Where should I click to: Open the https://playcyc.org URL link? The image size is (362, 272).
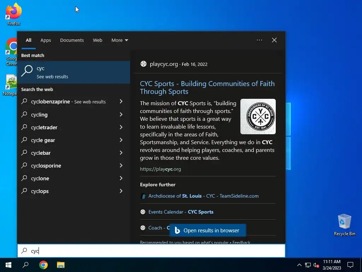point(160,169)
